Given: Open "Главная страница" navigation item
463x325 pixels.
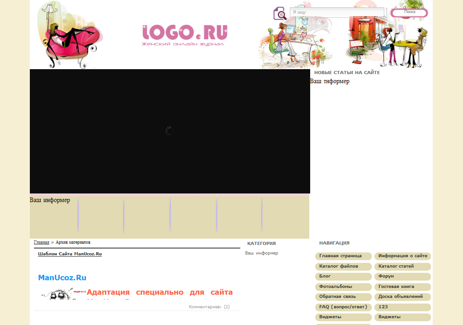Looking at the screenshot, I should pos(343,256).
